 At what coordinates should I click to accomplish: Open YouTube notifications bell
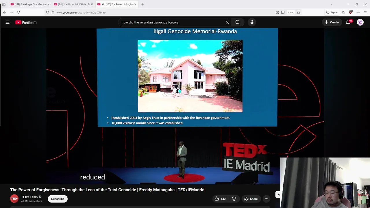[x=348, y=22]
